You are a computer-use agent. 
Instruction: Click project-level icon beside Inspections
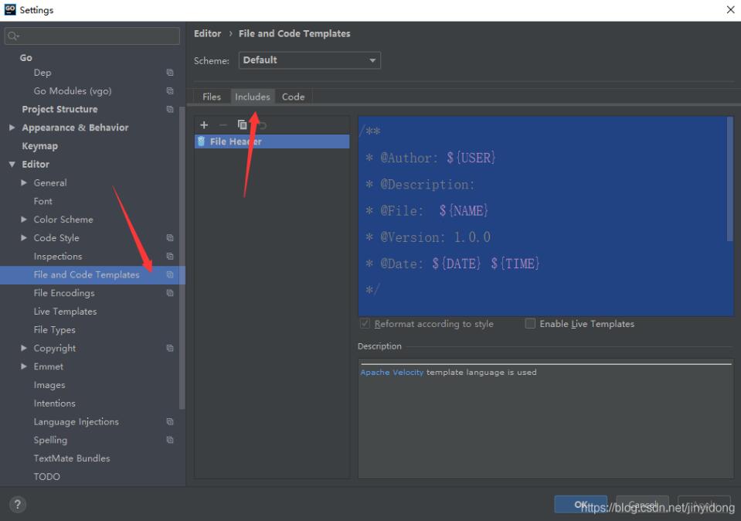[x=170, y=257]
